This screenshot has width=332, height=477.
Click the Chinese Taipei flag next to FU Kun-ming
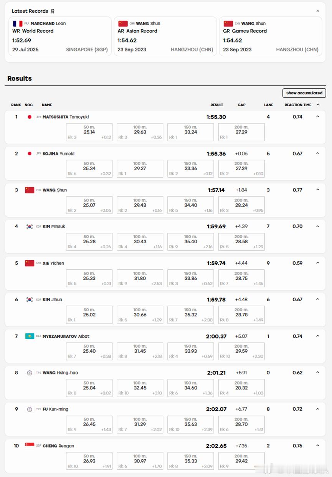(x=30, y=409)
